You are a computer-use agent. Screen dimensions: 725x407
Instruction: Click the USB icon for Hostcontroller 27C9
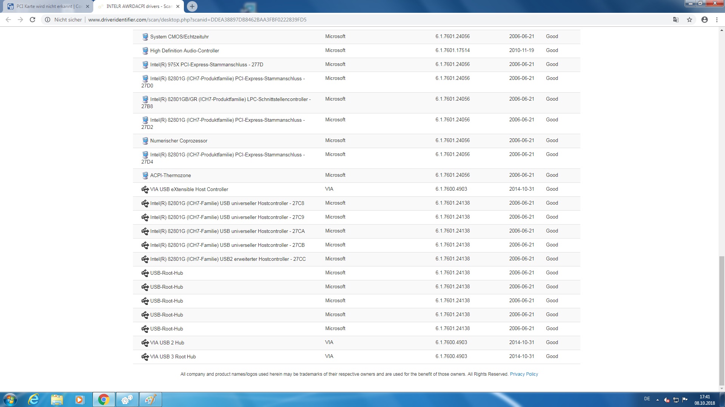coord(145,217)
